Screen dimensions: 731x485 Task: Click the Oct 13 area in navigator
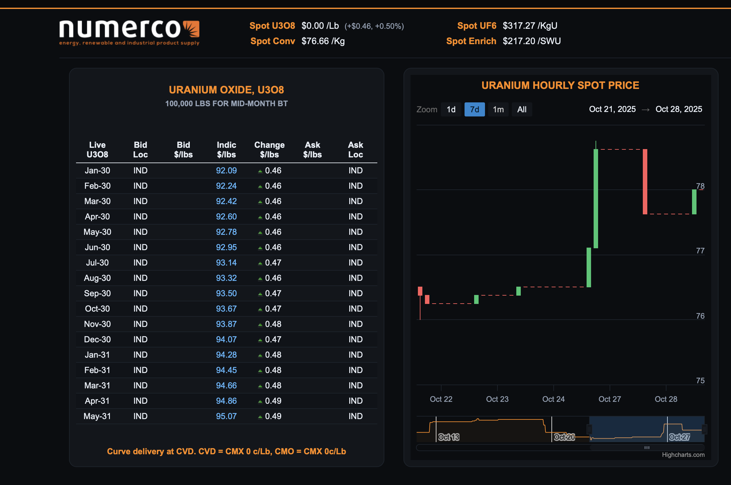click(x=449, y=437)
